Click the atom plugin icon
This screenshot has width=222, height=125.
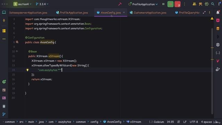point(207,4)
